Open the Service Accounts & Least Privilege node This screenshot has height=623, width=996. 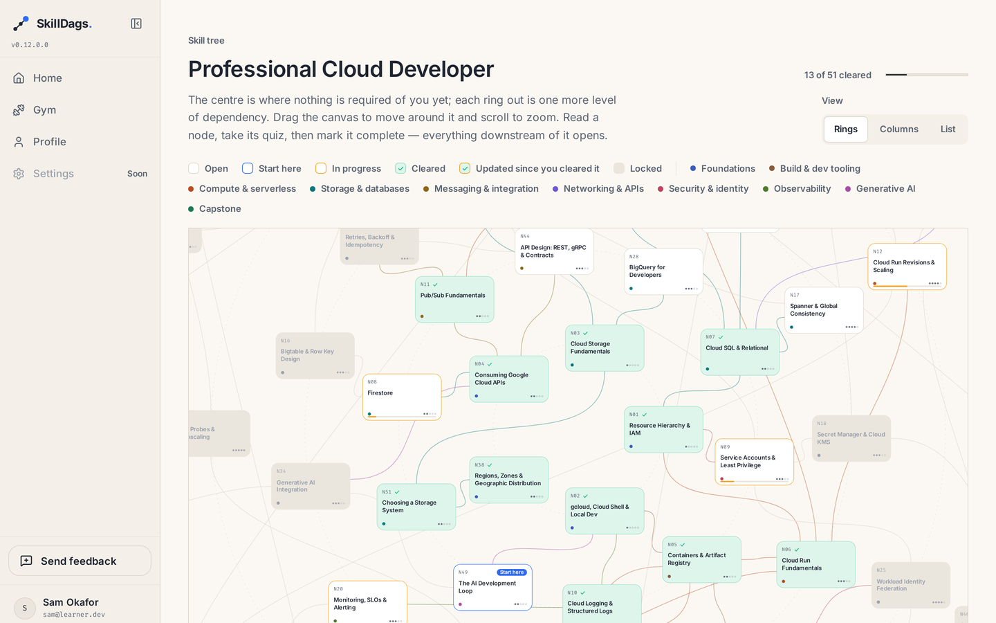pyautogui.click(x=755, y=462)
